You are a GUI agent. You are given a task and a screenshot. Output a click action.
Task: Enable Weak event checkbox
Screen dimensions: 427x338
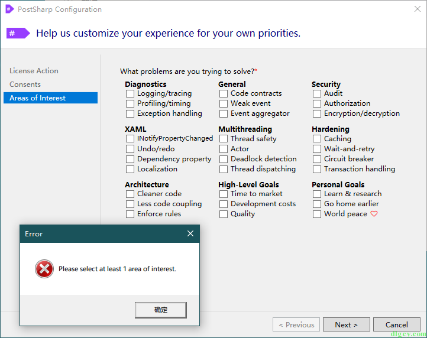tap(224, 103)
